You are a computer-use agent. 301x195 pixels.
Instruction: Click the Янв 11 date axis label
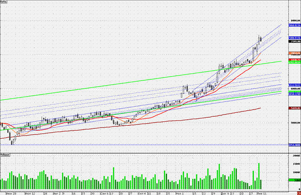(x=262, y=194)
